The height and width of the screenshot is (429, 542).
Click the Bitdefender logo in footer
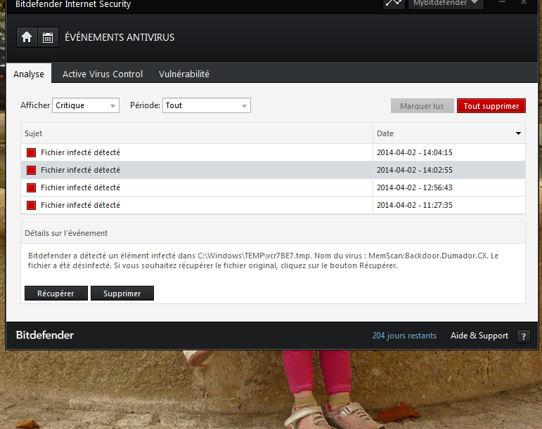pyautogui.click(x=45, y=335)
